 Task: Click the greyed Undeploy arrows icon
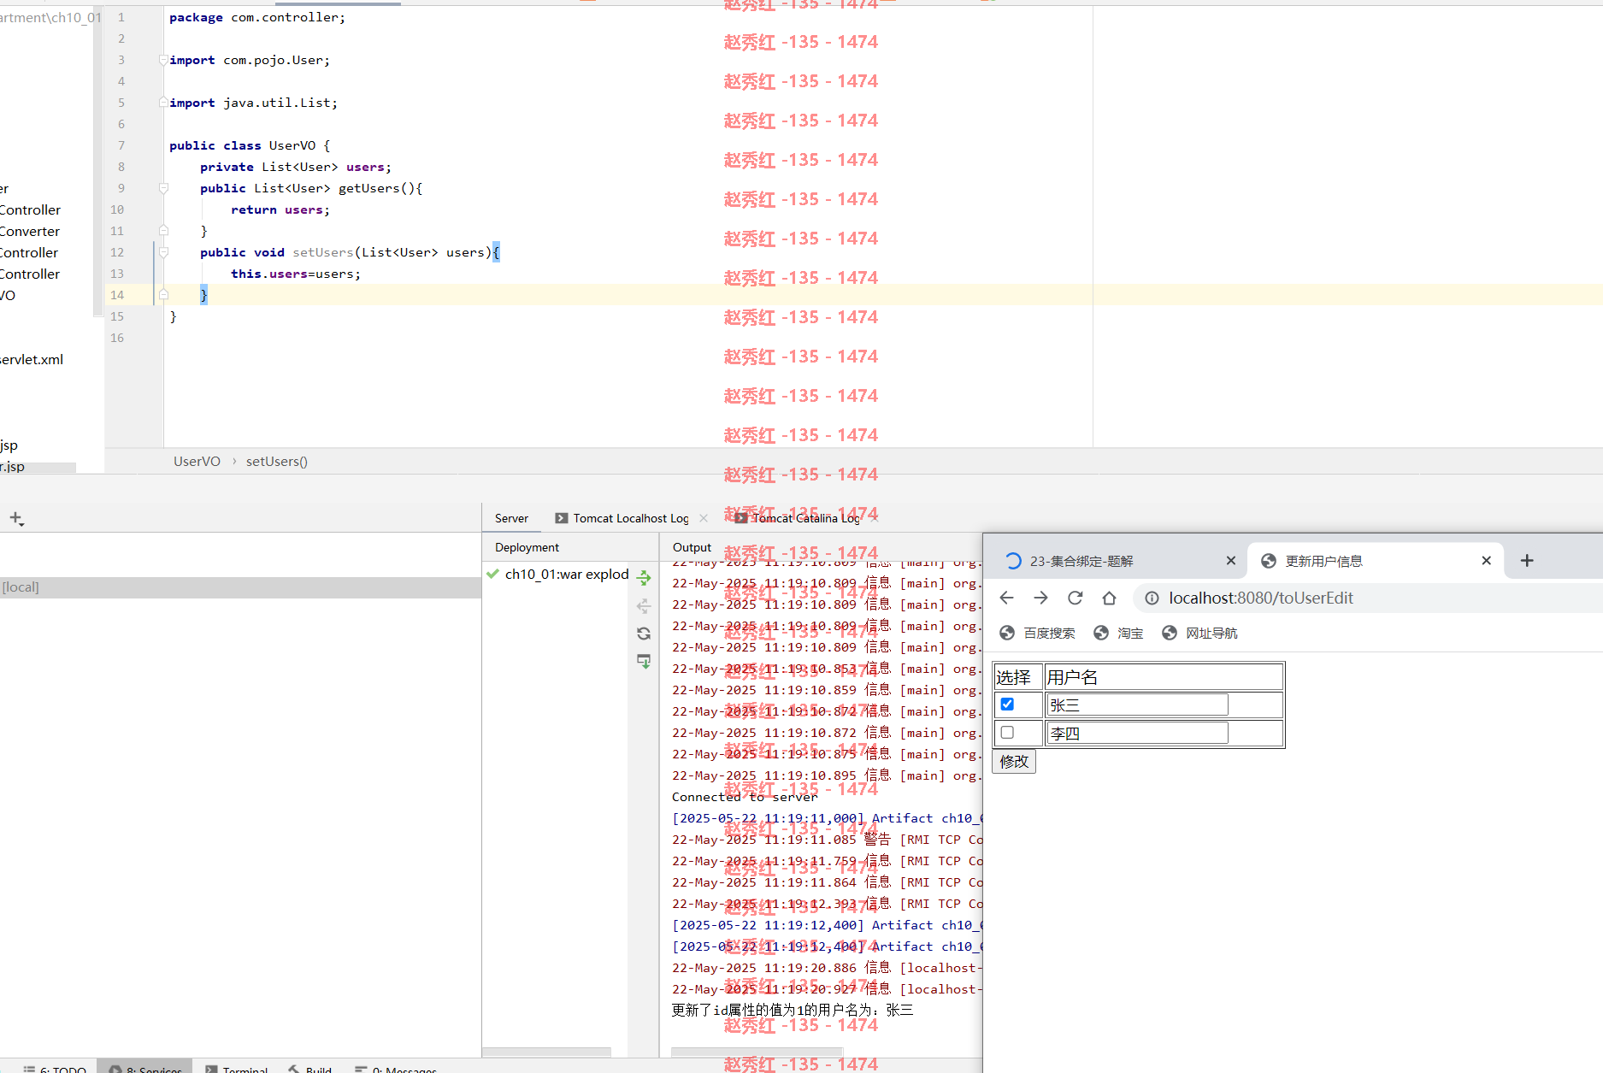644,606
